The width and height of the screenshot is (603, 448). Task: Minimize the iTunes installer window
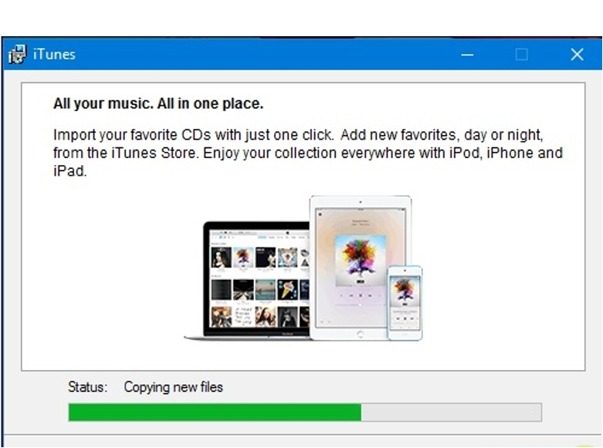pyautogui.click(x=467, y=55)
